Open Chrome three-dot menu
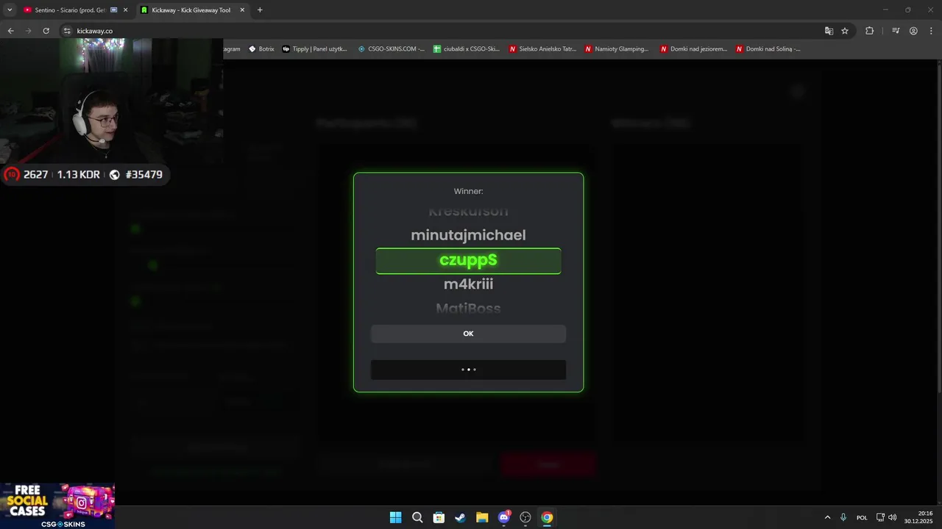942x529 pixels. [x=930, y=31]
